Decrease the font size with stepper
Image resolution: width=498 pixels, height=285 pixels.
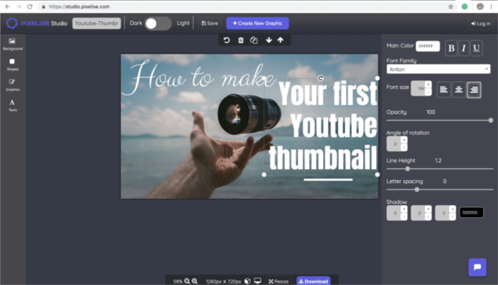(428, 92)
